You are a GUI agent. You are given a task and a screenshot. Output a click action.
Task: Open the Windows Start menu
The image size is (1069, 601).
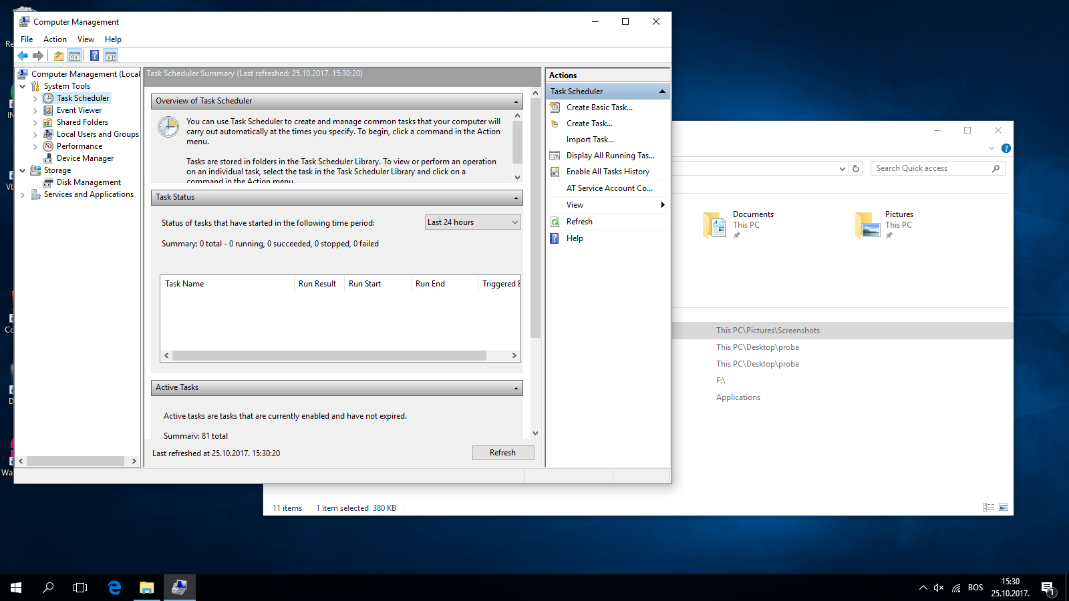pos(16,588)
